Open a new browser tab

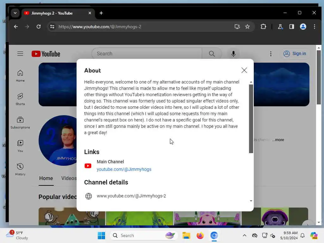101,13
